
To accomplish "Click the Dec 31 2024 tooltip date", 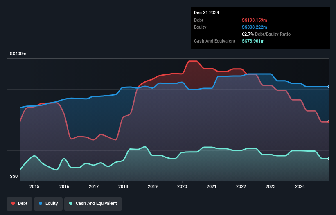I will tap(206, 13).
